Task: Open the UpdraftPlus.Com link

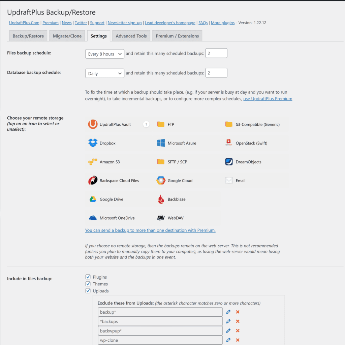Action: 24,23
